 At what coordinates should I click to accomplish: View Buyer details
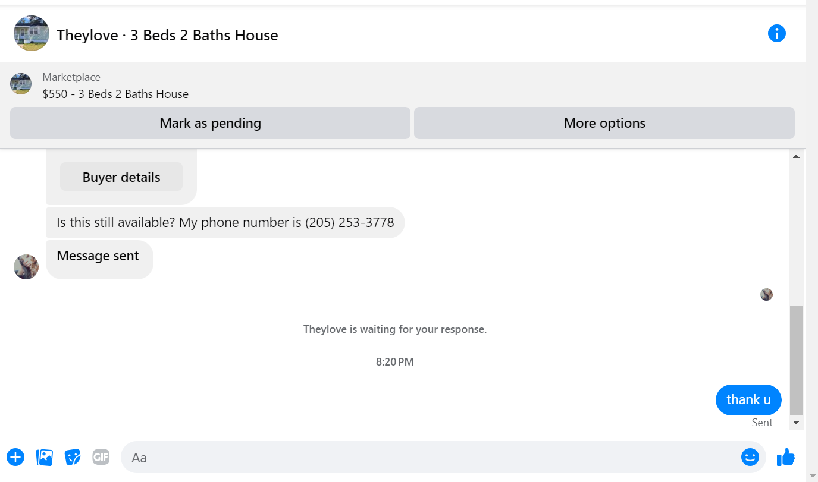tap(121, 177)
